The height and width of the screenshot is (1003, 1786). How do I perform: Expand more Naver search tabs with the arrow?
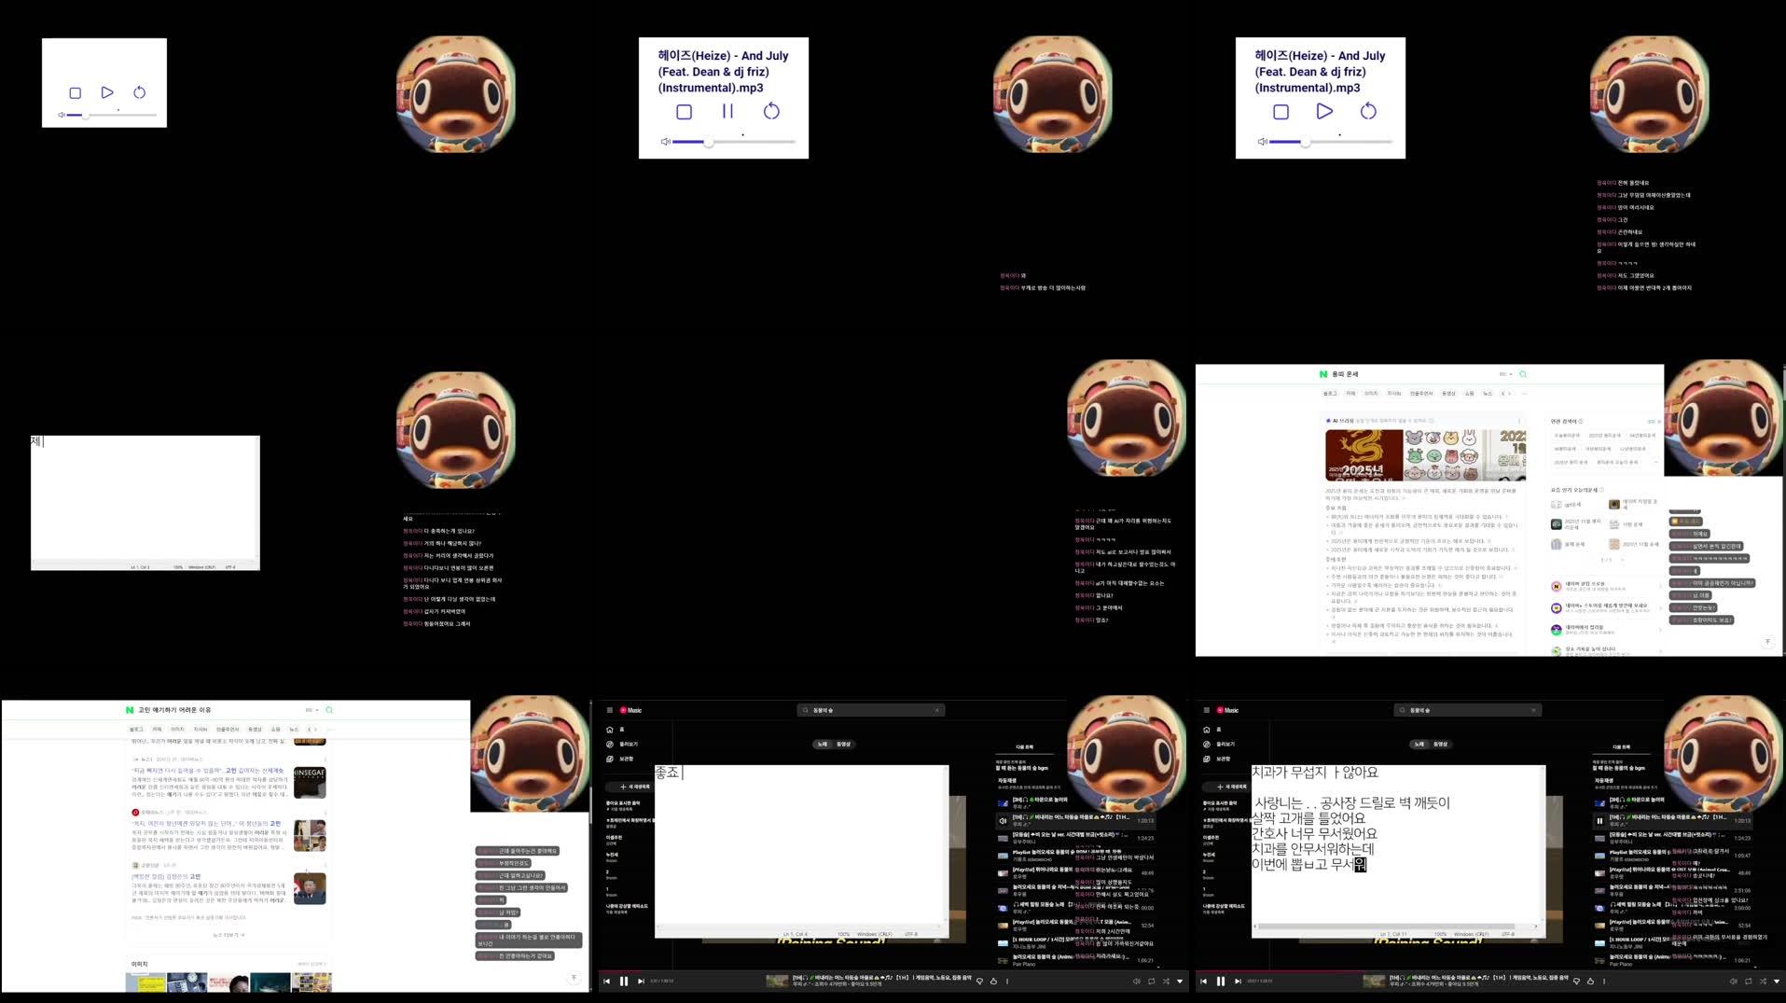tap(1509, 394)
